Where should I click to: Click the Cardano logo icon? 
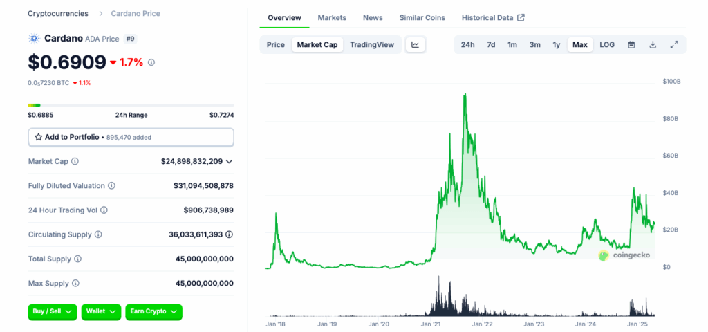[34, 39]
